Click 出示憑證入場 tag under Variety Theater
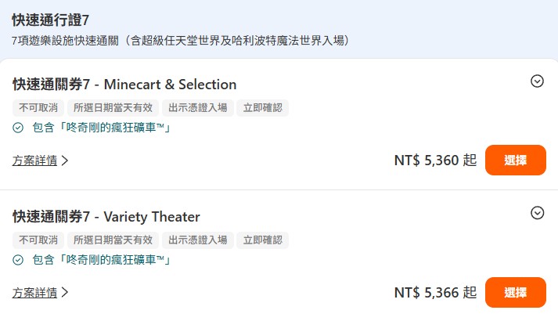The height and width of the screenshot is (321, 558). click(197, 240)
